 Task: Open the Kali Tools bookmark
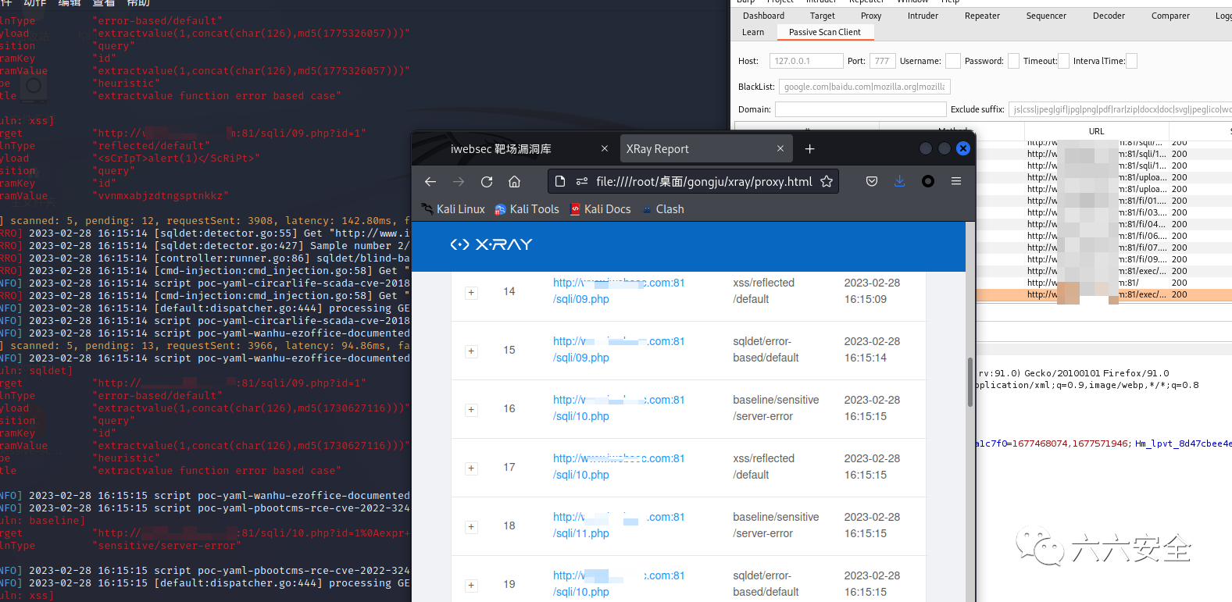527,209
